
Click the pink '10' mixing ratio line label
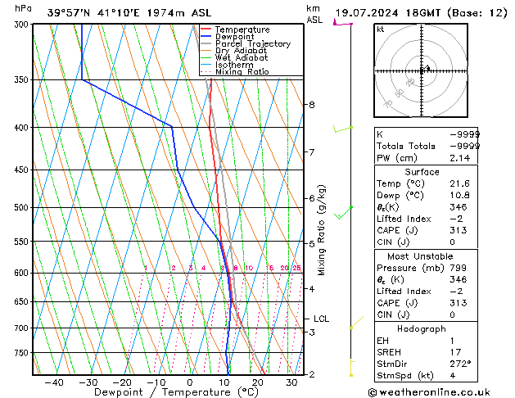(x=249, y=268)
